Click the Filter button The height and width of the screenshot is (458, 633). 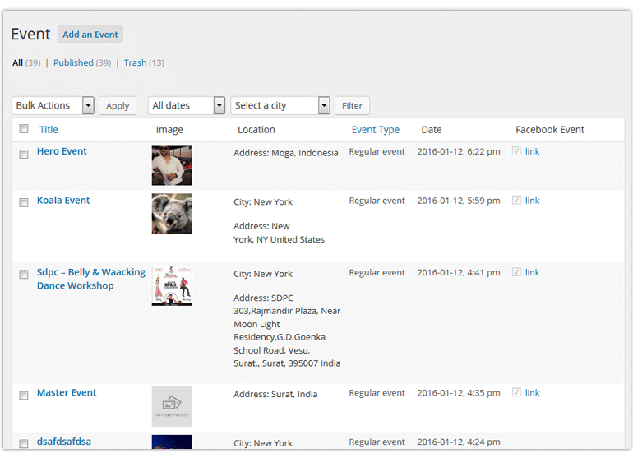(352, 106)
